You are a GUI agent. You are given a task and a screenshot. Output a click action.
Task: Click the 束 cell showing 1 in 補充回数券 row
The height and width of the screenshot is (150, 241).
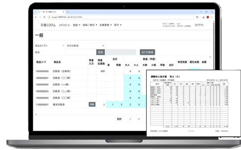pos(110,105)
